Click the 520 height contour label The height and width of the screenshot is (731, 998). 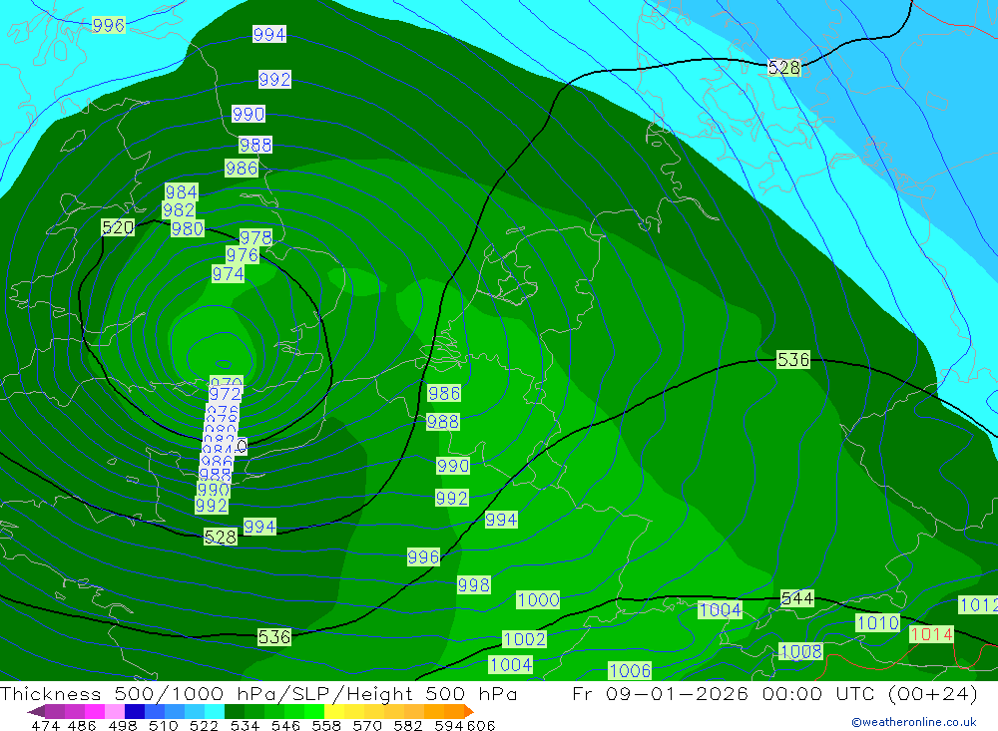pyautogui.click(x=118, y=228)
